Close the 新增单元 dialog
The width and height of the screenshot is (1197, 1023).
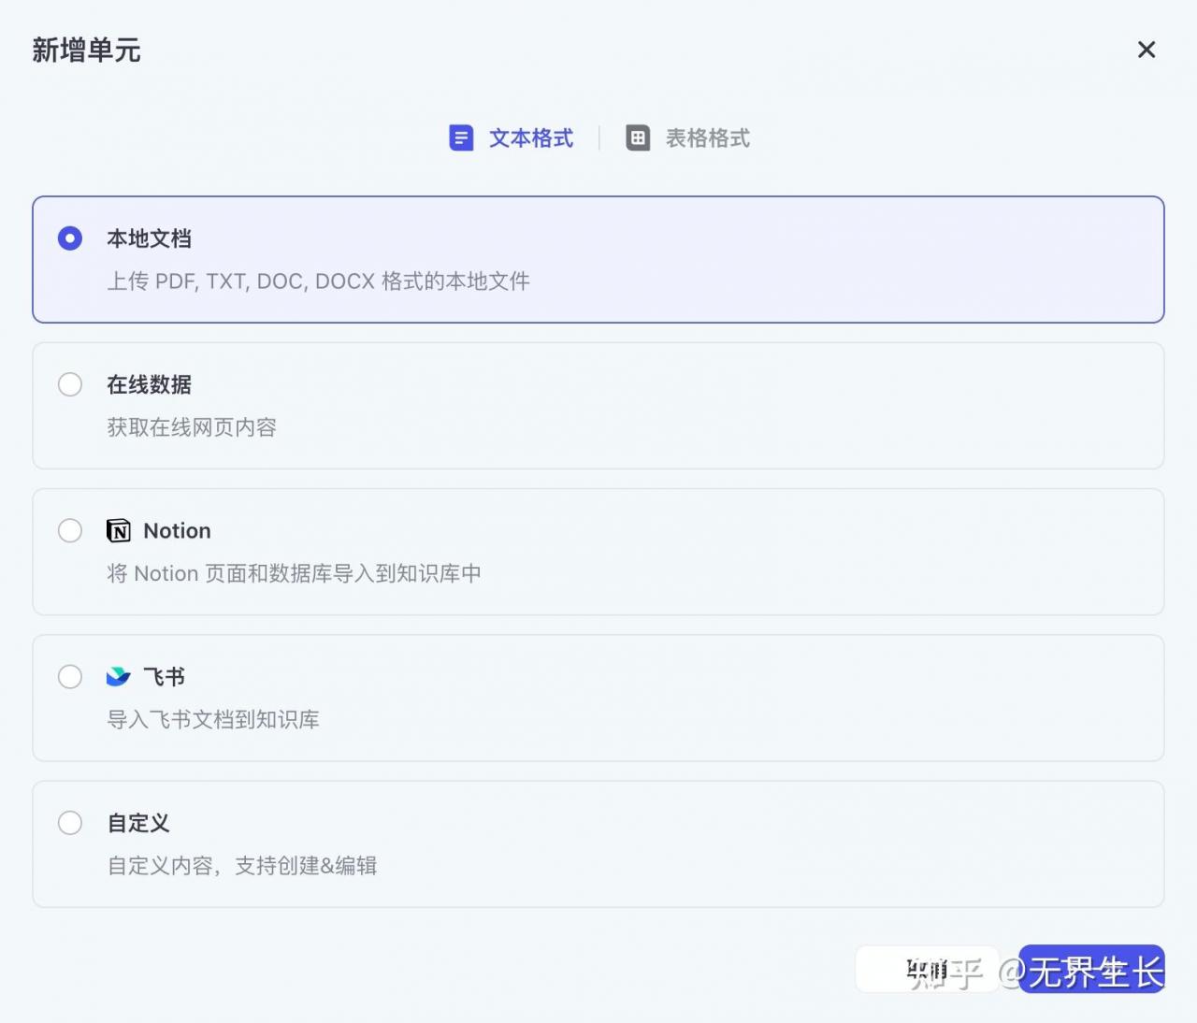tap(1147, 50)
